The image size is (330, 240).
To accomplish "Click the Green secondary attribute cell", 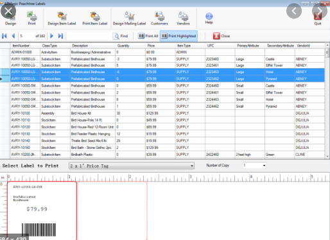I will point(280,154).
